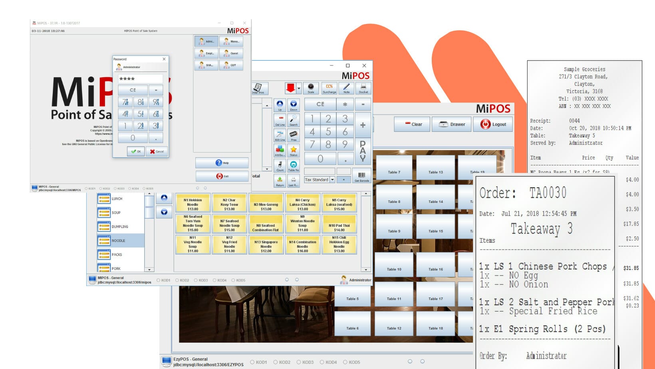Open the PACKS category
Screen dimensions: 655x369
click(x=120, y=254)
